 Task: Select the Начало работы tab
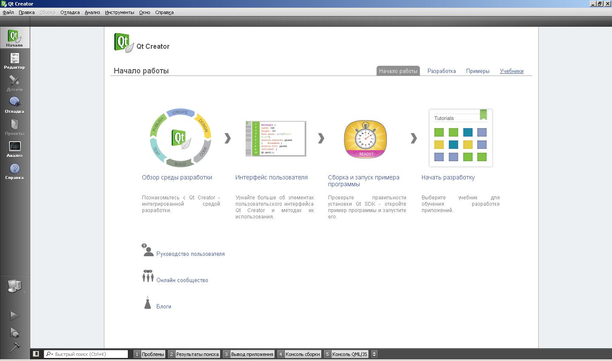(x=398, y=71)
